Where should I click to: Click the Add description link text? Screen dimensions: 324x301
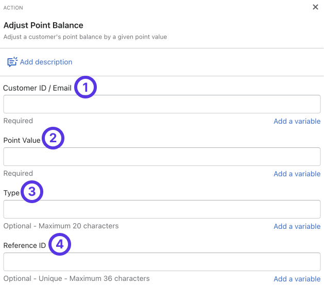pos(46,62)
